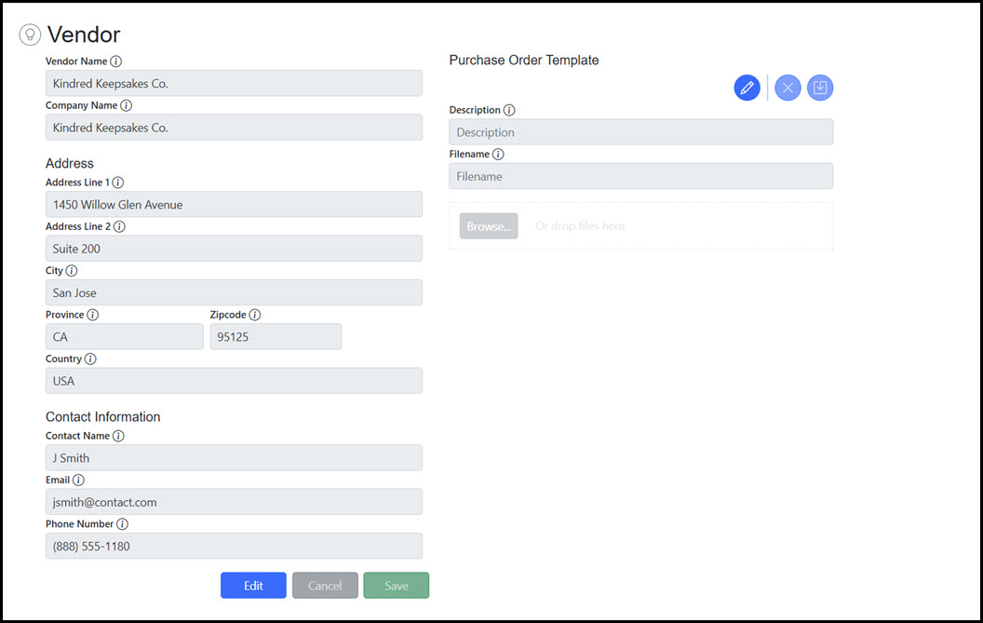The image size is (983, 623).
Task: Click the save template download icon
Action: click(x=820, y=88)
